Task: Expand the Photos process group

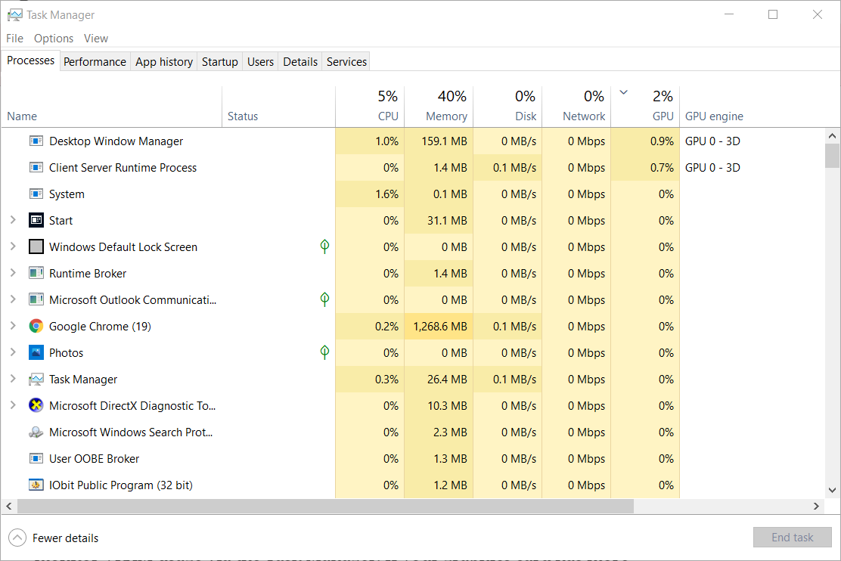Action: (13, 352)
